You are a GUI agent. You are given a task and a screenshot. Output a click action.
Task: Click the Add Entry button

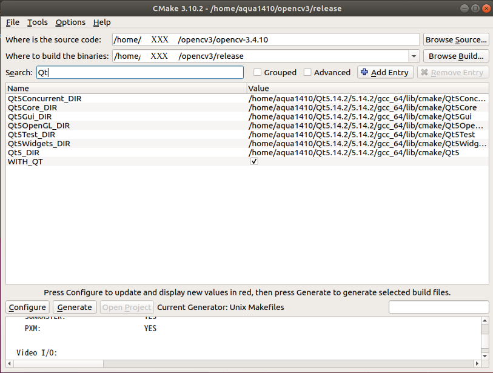[385, 72]
